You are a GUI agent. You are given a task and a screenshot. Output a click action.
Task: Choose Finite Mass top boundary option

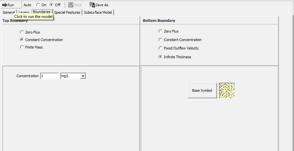[22, 47]
